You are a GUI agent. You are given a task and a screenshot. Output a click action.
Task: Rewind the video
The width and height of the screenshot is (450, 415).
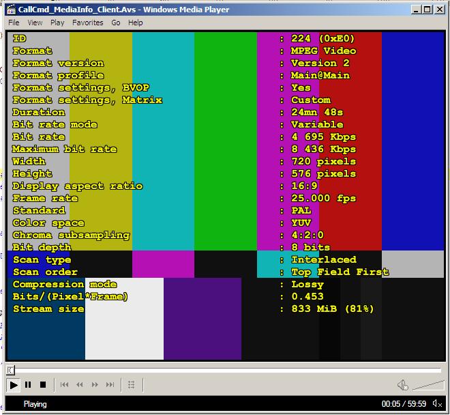80,385
